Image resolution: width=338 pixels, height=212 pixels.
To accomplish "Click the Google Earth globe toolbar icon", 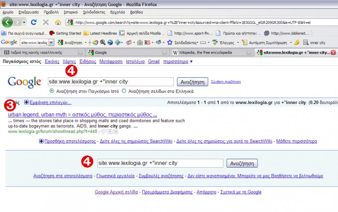I will [x=110, y=43].
